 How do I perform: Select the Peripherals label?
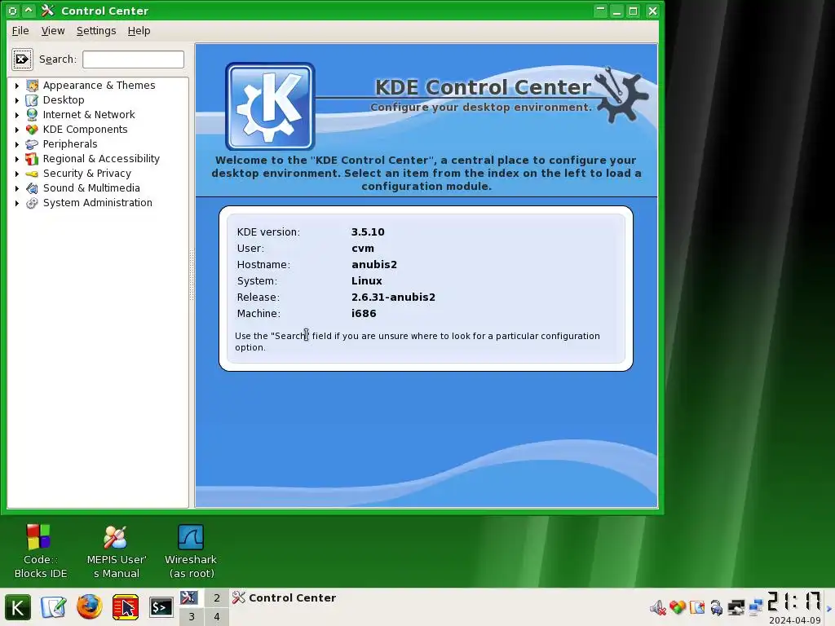coord(70,143)
